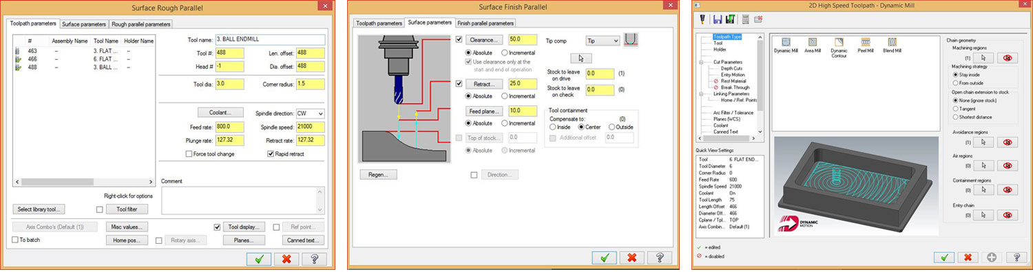Select Dynamic Mill toolpath type icon
Image resolution: width=1033 pixels, height=272 pixels.
tap(785, 41)
